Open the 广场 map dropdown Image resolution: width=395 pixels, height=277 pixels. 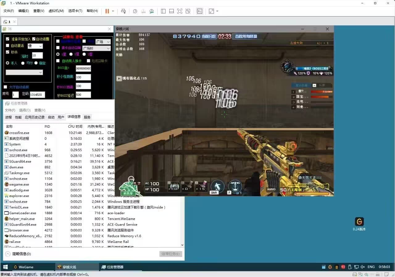point(103,42)
